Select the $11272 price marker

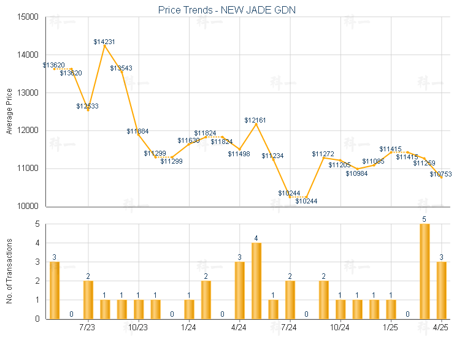[x=323, y=157]
